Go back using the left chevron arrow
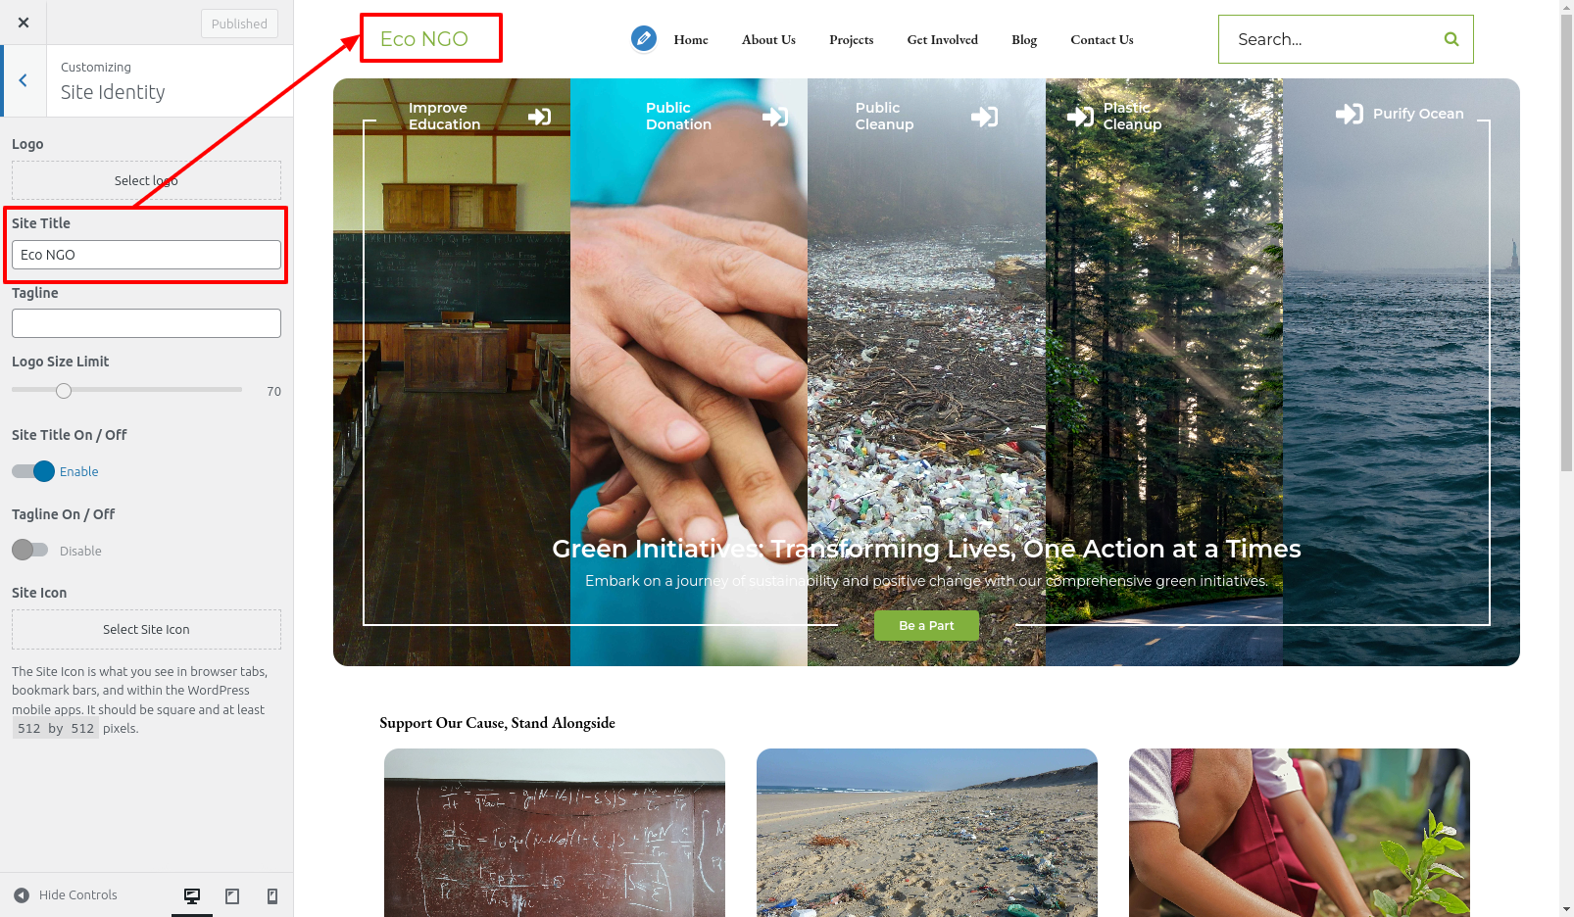 coord(24,81)
